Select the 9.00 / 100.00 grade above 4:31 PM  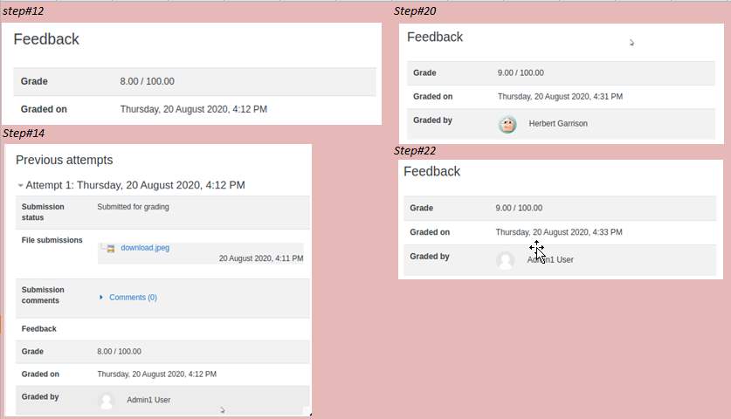tap(521, 72)
